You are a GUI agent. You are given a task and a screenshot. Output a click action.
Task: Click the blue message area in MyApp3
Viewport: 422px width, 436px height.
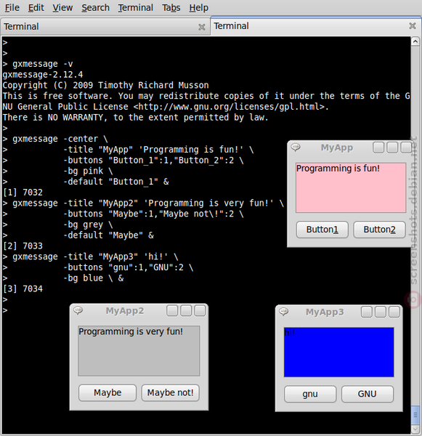pyautogui.click(x=339, y=352)
